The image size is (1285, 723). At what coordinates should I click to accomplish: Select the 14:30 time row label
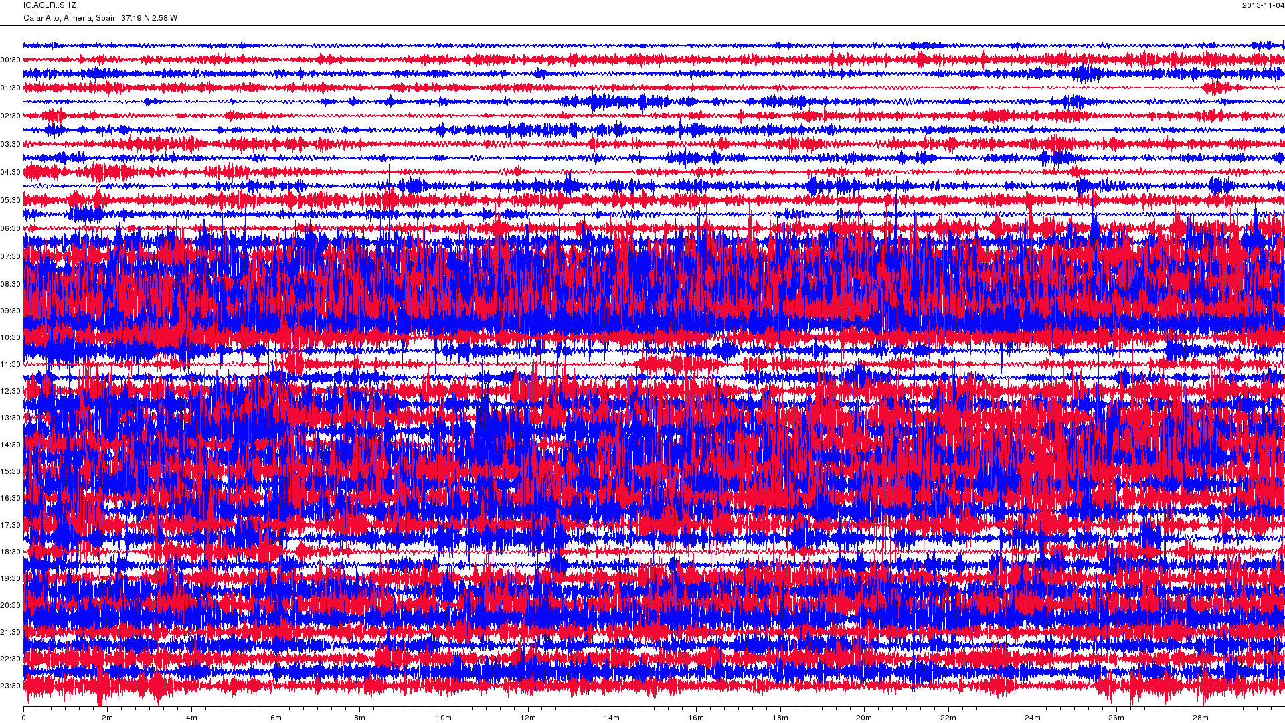(x=11, y=445)
